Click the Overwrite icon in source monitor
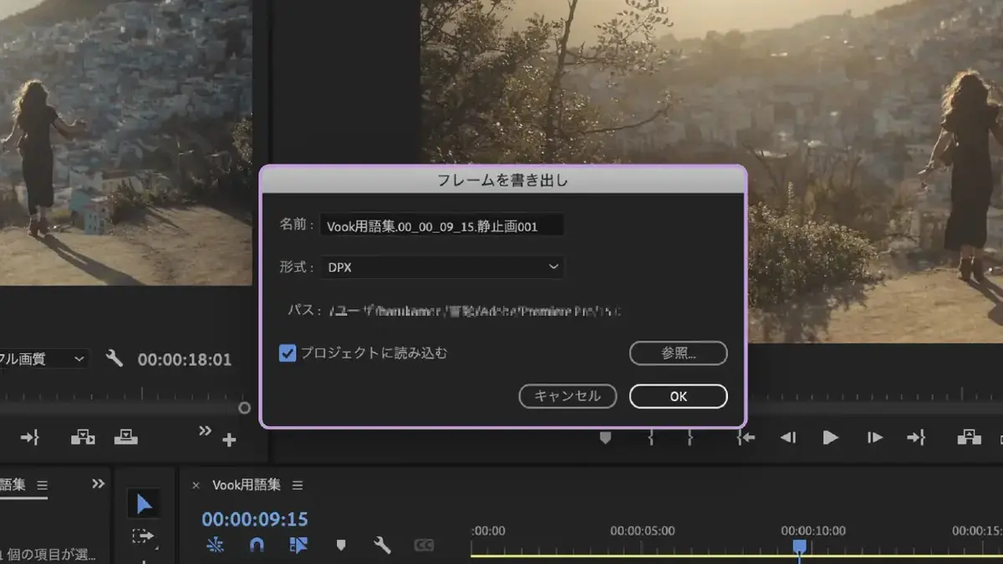This screenshot has width=1003, height=564. (x=125, y=437)
